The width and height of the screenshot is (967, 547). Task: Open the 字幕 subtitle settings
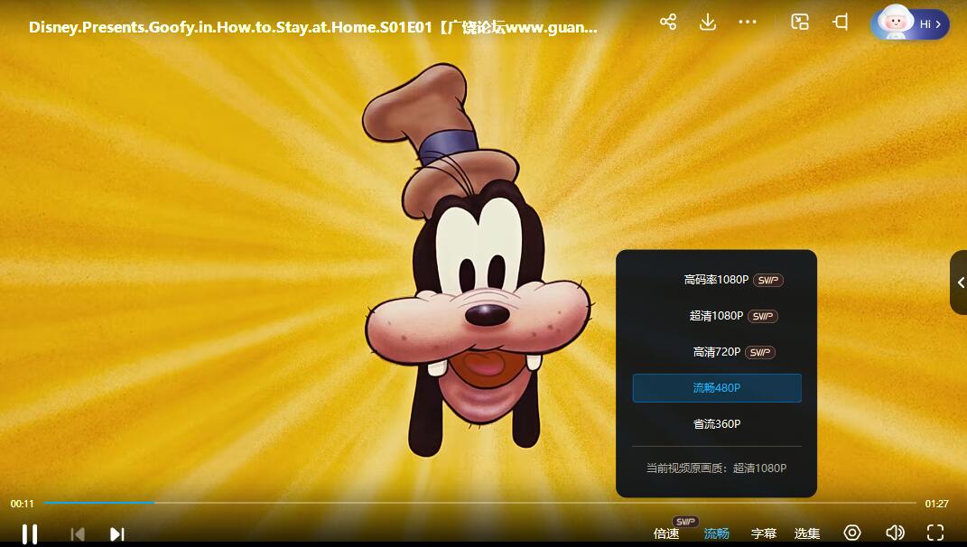pos(764,534)
